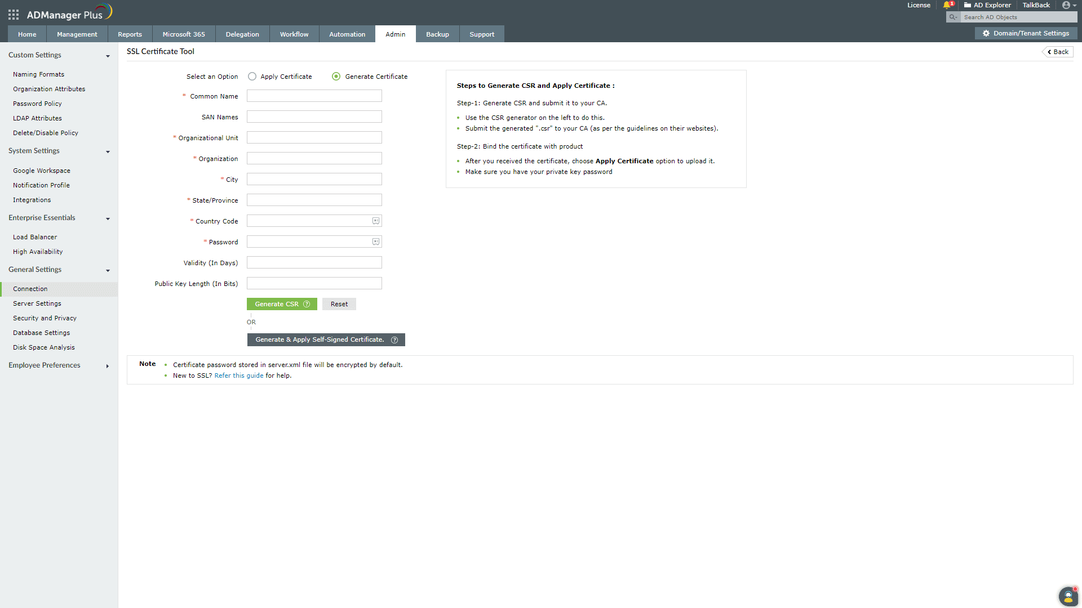1082x608 pixels.
Task: Click the Country Code field picker icon
Action: [x=376, y=221]
